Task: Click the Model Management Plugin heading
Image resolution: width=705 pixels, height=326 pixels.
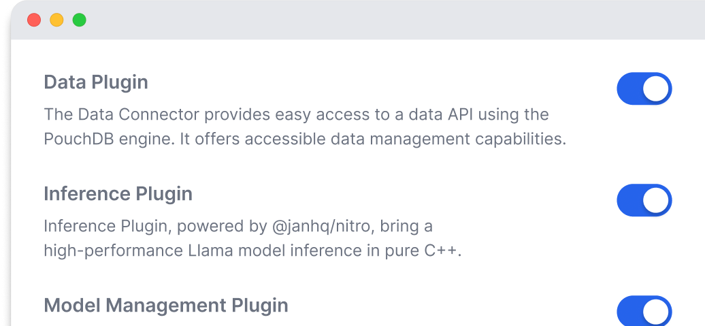Action: coord(166,306)
